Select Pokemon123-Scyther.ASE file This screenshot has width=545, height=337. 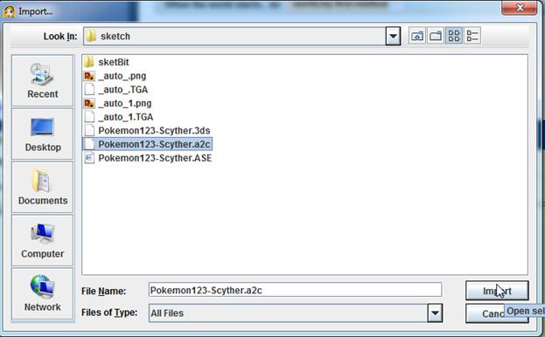[x=148, y=158]
